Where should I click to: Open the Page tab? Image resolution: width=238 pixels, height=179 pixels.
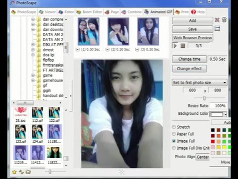(x=112, y=12)
